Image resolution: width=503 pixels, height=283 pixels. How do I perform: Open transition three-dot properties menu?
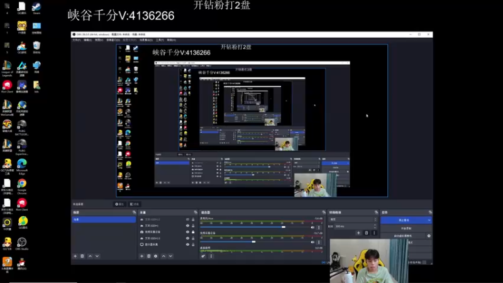click(374, 233)
